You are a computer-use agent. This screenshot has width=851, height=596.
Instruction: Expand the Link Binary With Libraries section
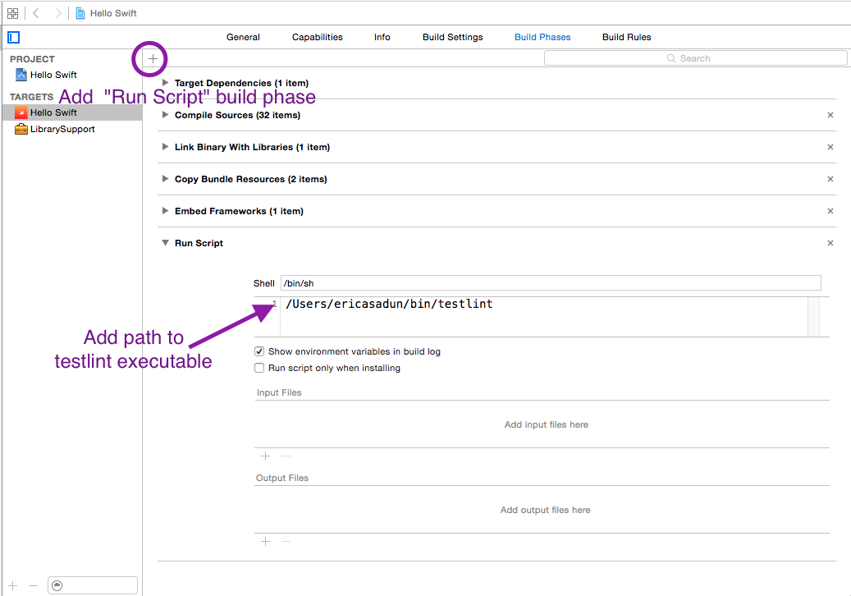pyautogui.click(x=165, y=147)
